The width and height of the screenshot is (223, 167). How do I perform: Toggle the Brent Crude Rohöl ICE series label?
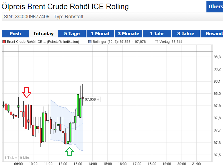[x=43, y=42]
